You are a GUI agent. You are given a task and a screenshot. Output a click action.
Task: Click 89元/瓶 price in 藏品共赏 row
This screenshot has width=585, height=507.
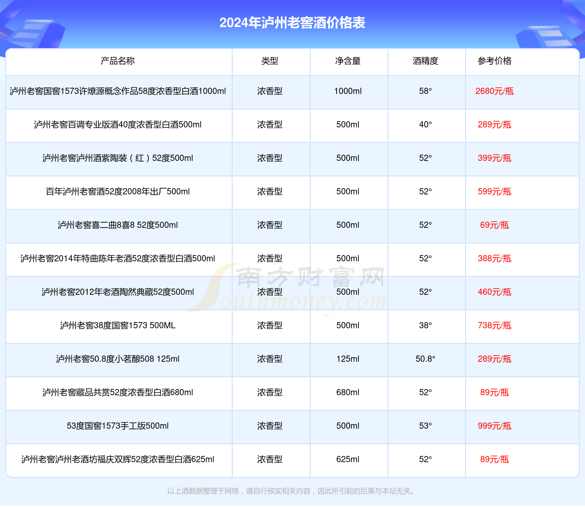pyautogui.click(x=494, y=392)
